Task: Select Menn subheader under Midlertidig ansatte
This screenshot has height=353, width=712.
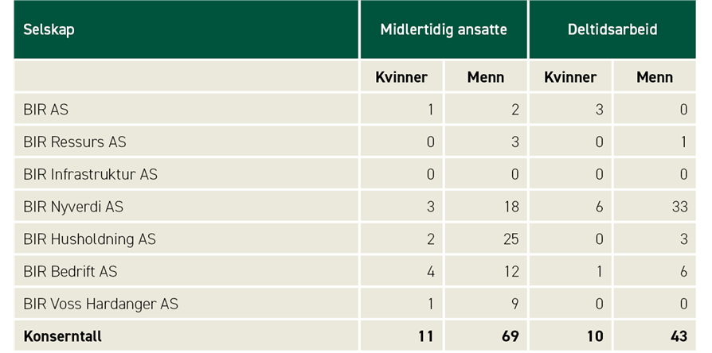Action: pos(485,77)
